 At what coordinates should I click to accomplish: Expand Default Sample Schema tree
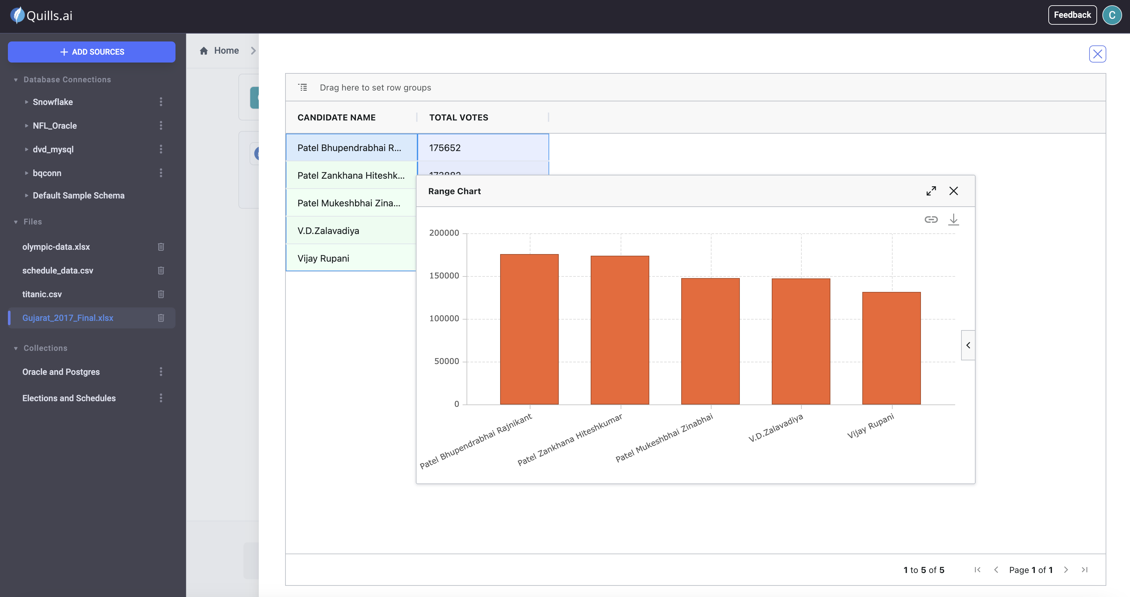click(26, 195)
